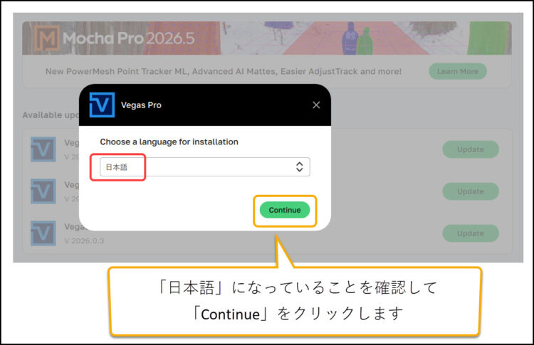Viewport: 534px width, 345px height.
Task: Open the installation language dropdown showing 日本語
Action: [204, 166]
